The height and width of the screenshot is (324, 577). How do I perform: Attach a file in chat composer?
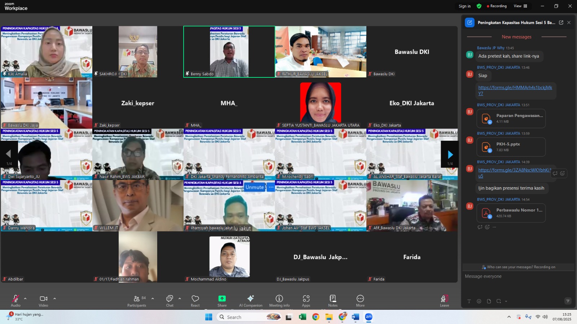point(489,301)
